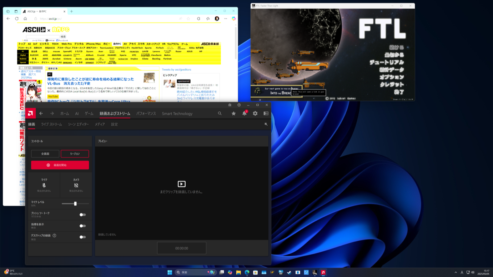Open the search icon in AMD Software

pyautogui.click(x=220, y=114)
